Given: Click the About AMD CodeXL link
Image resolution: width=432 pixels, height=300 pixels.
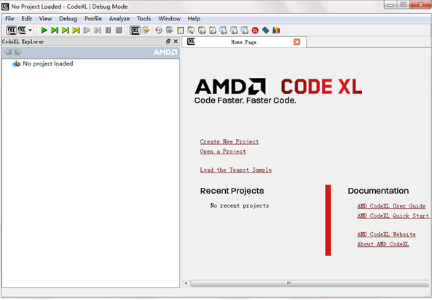Looking at the screenshot, I should pos(383,244).
